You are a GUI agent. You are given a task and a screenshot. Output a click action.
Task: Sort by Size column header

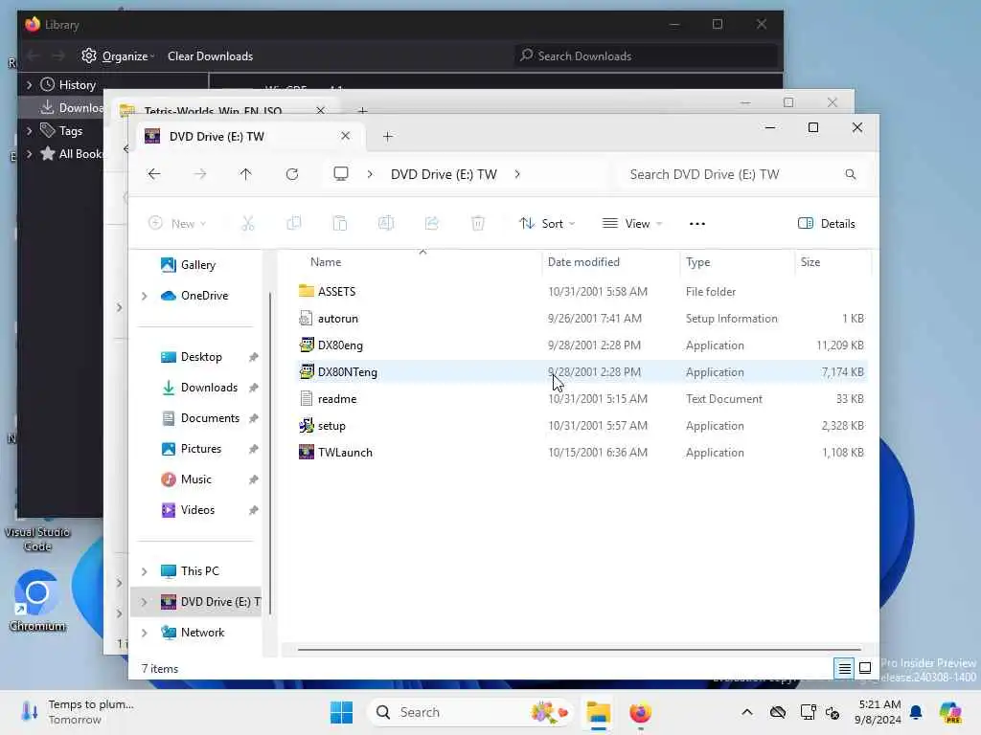[810, 262]
